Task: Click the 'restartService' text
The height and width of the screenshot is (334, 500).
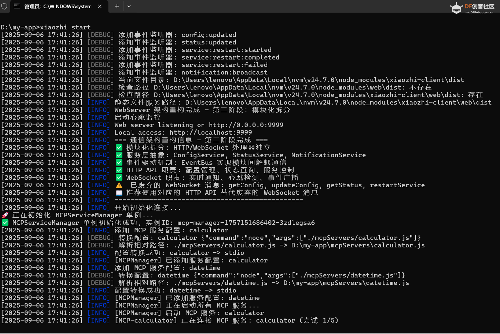Action: pos(397,185)
